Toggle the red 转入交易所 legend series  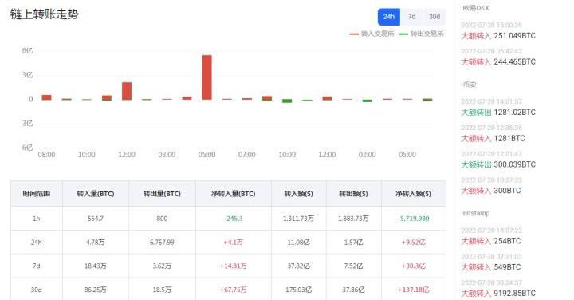click(372, 34)
